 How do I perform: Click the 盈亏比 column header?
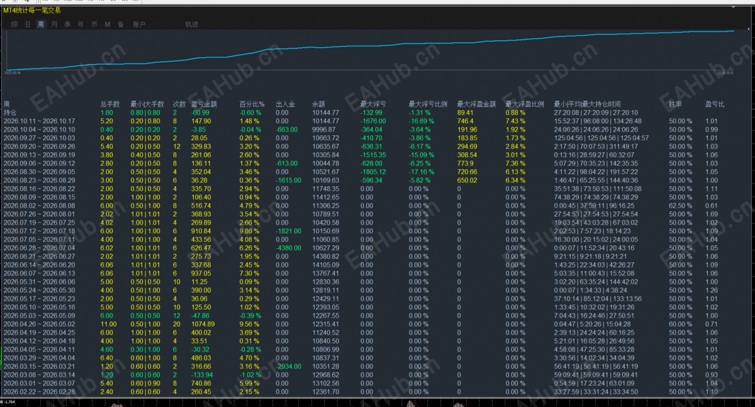pyautogui.click(x=715, y=104)
